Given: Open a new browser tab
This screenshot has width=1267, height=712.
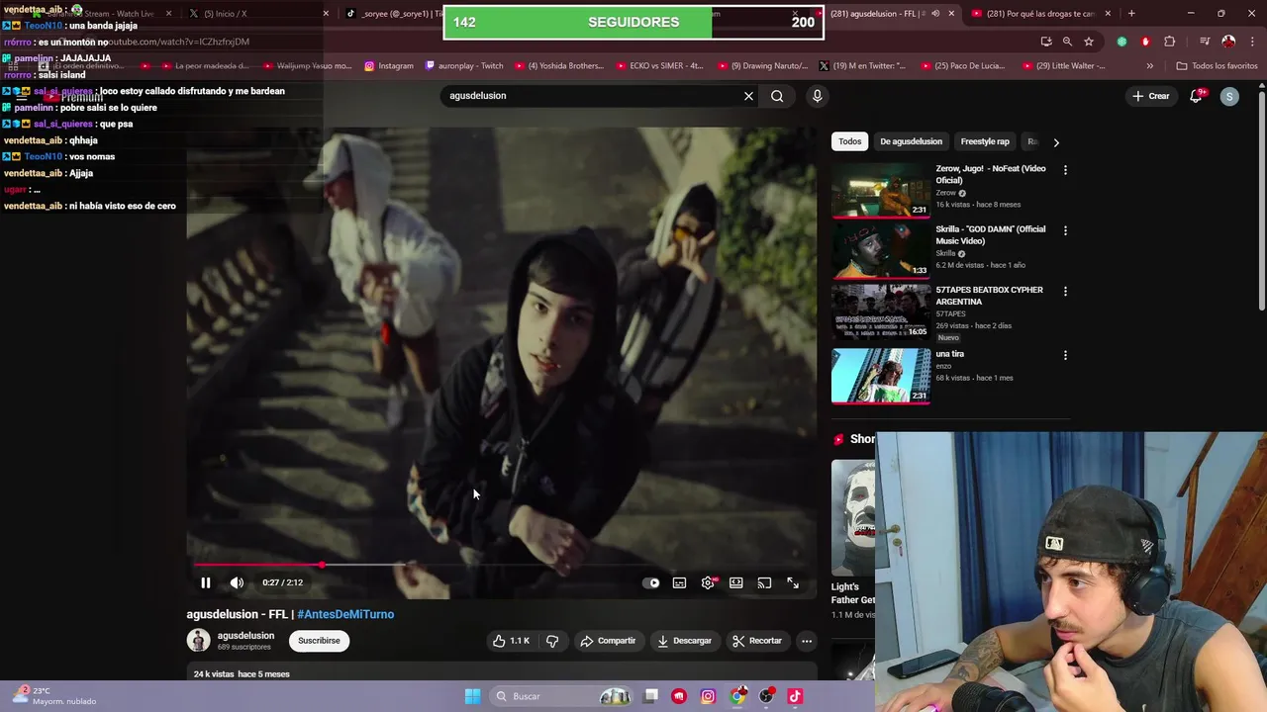Looking at the screenshot, I should 1131,14.
